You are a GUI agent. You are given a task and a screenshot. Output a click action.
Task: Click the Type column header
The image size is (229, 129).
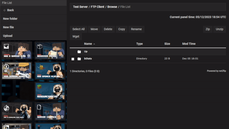click(x=139, y=44)
